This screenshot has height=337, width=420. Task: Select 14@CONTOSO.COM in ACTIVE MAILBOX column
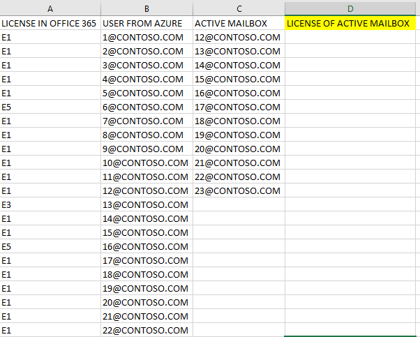[239, 65]
